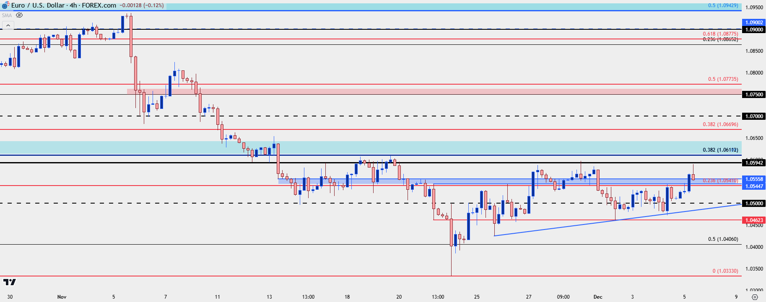Collapse the indicator legend with chevron
This screenshot has height=302, width=766.
pyautogui.click(x=8, y=26)
